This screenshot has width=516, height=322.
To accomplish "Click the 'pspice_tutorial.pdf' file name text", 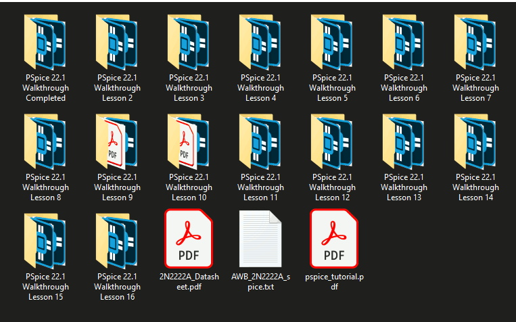I will coord(334,282).
